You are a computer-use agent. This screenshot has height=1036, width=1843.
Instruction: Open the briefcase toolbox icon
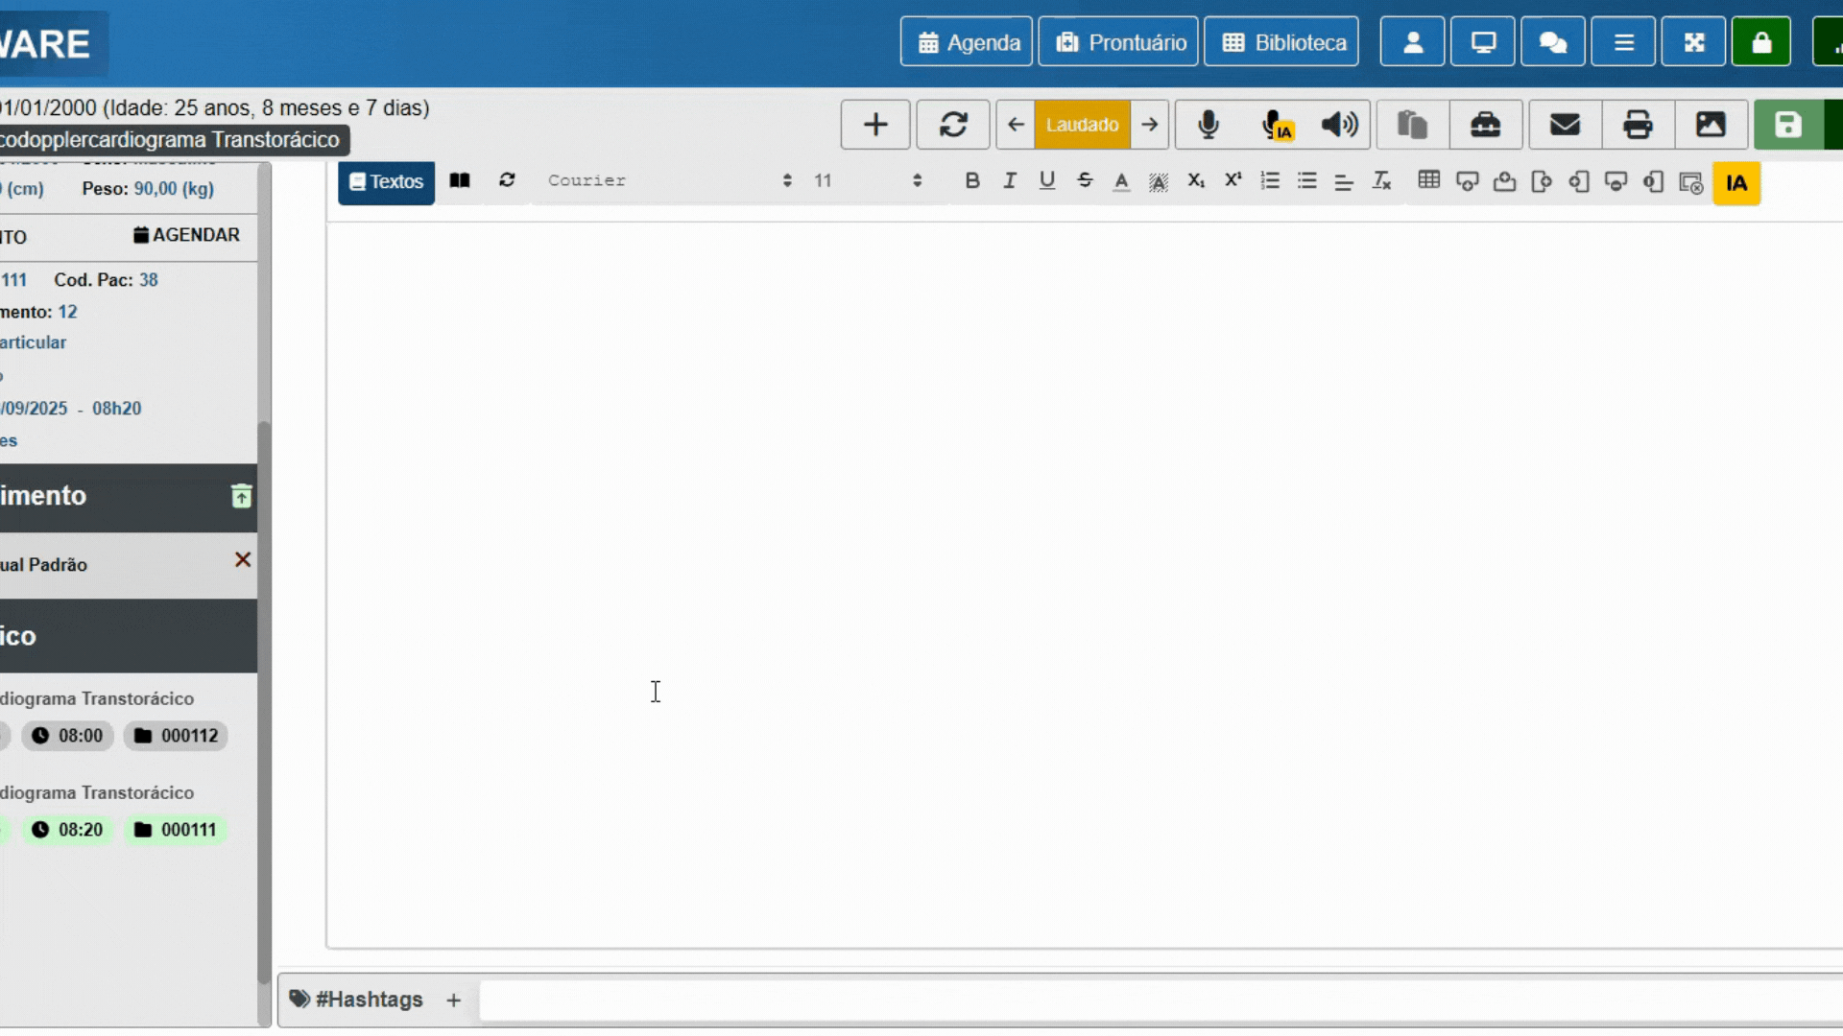click(1485, 125)
